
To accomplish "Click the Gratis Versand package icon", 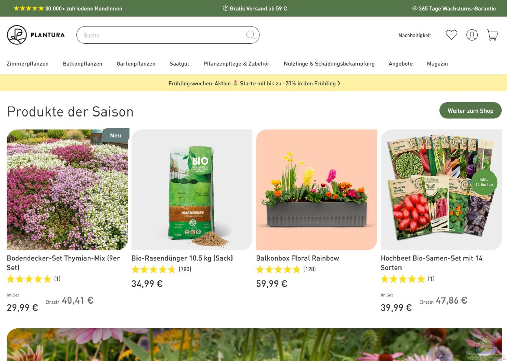I will (225, 8).
